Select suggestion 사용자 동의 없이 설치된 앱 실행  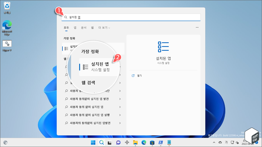[x=90, y=115]
